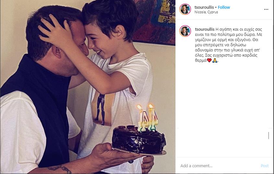Click the Post button to submit the comment

pos(264,166)
